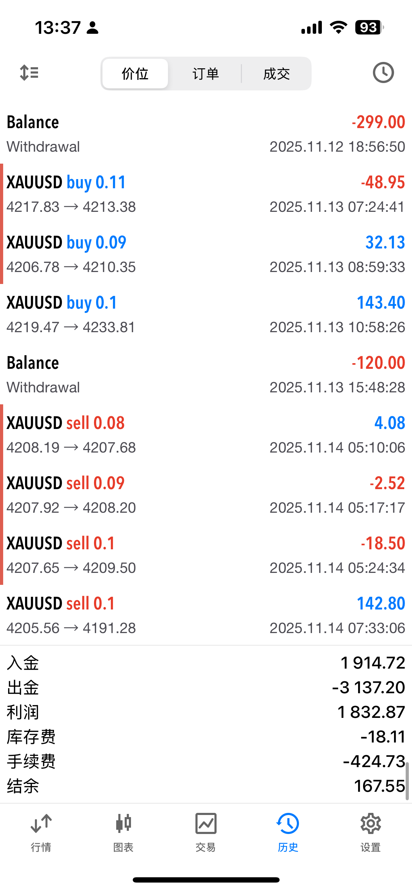Expand the XAUUSD sell 0.08 trade

point(206,435)
